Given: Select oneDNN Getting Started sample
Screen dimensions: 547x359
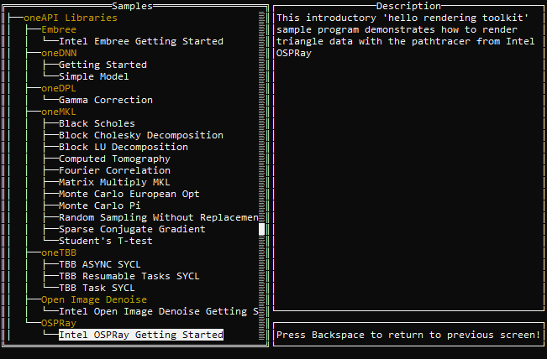Looking at the screenshot, I should pyautogui.click(x=103, y=65).
